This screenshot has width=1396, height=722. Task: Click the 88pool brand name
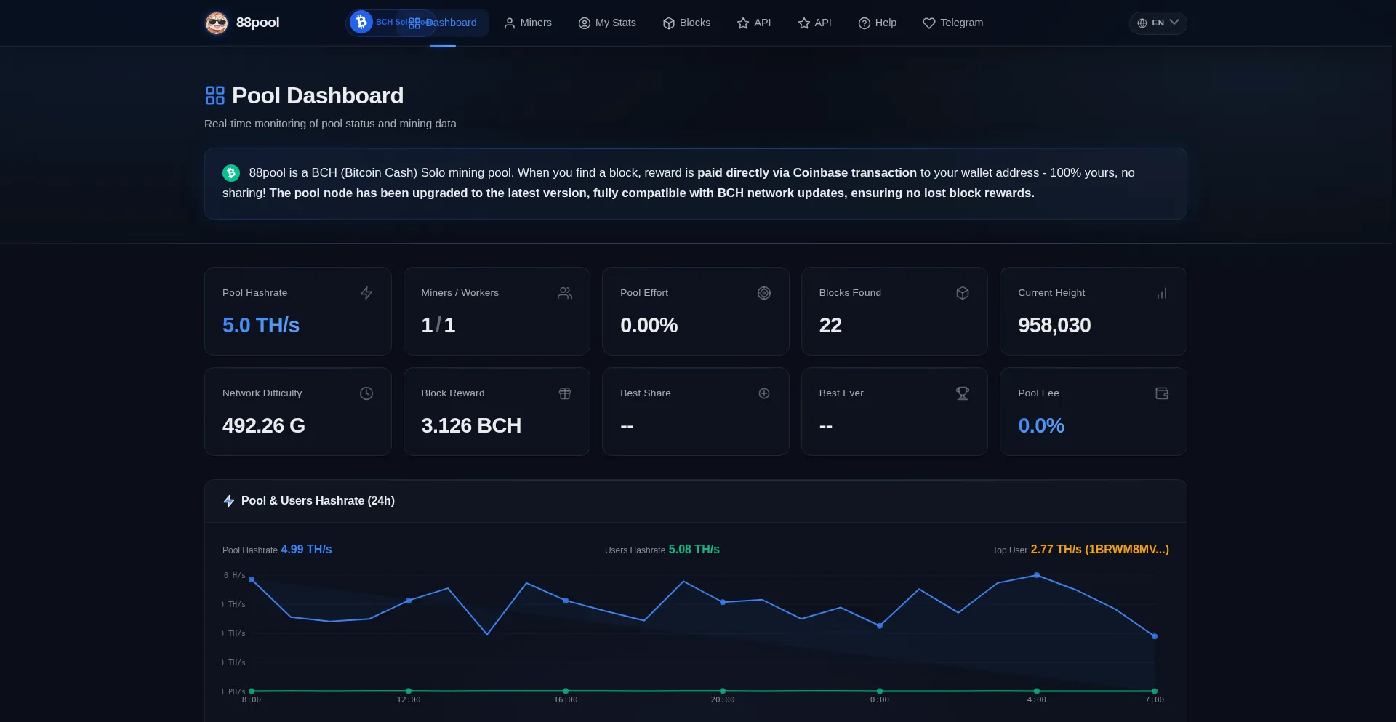pyautogui.click(x=257, y=23)
